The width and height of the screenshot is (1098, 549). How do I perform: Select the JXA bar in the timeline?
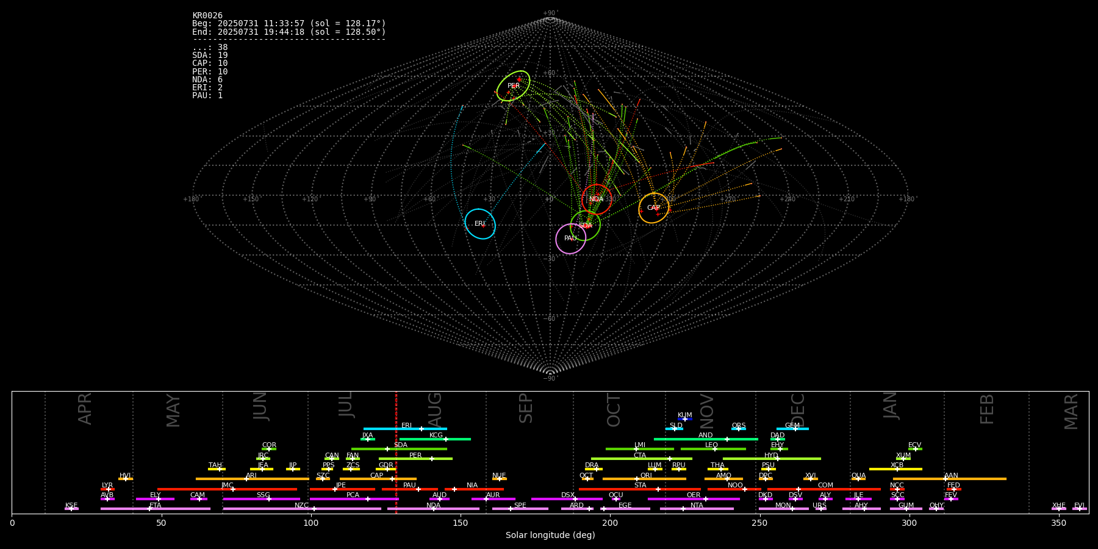[367, 439]
